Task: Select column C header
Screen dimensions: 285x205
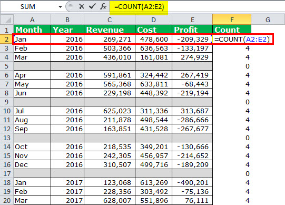Action: (110, 19)
